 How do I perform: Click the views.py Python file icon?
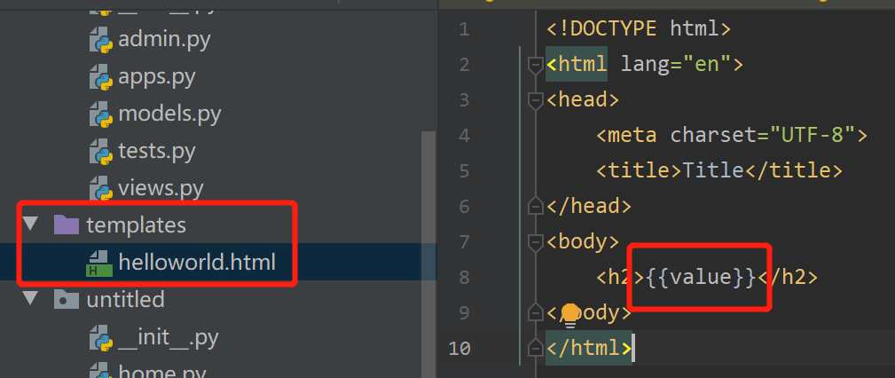pyautogui.click(x=99, y=189)
